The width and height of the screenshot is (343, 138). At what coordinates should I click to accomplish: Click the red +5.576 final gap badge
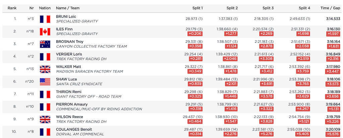coord(333,134)
